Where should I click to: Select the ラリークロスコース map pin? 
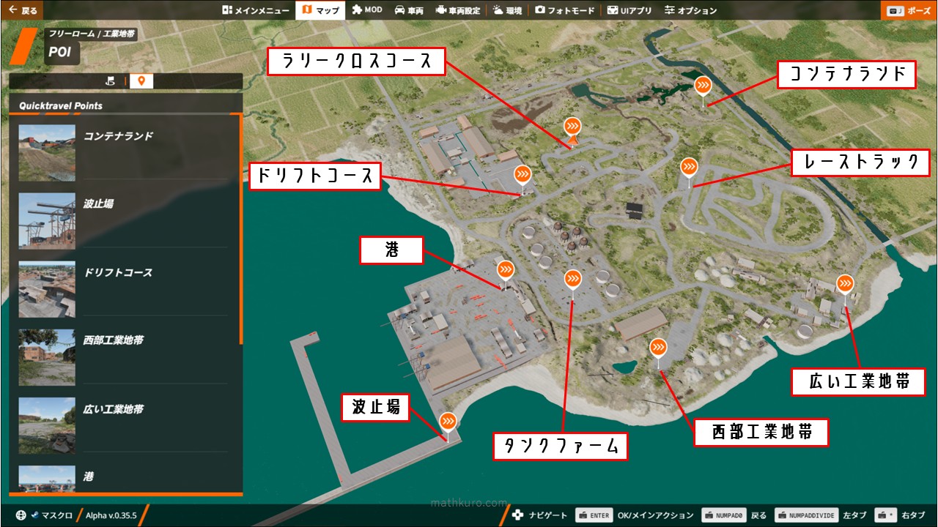click(x=573, y=126)
